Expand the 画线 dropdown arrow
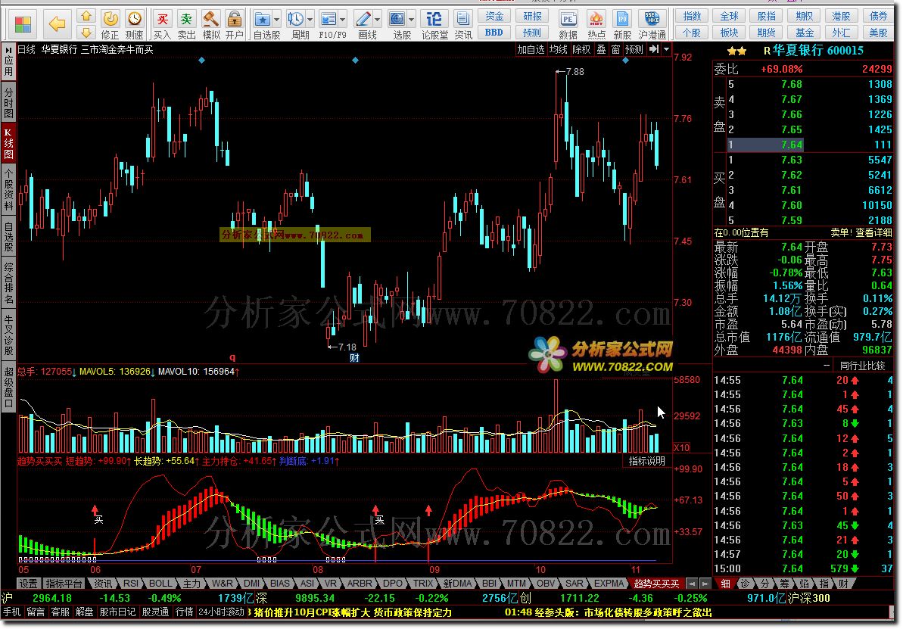This screenshot has height=629, width=903. point(378,20)
